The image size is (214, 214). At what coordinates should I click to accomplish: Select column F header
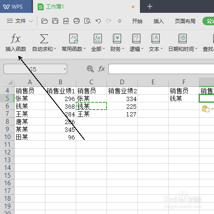(184, 82)
